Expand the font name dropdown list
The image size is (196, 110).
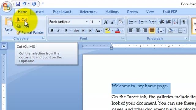tap(87, 22)
